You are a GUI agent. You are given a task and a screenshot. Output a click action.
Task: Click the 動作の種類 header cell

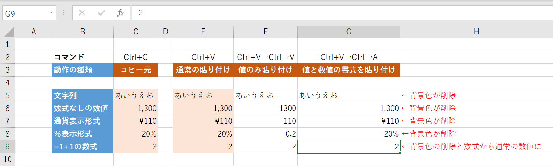(83, 70)
